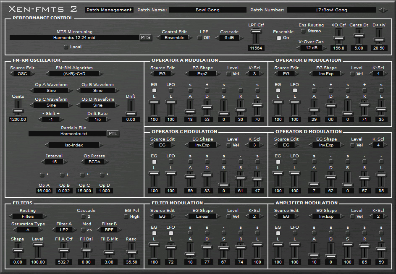Viewport: 396px width, 274px height.
Task: Click the Shift plus arrow next to -1
Action: click(x=61, y=120)
